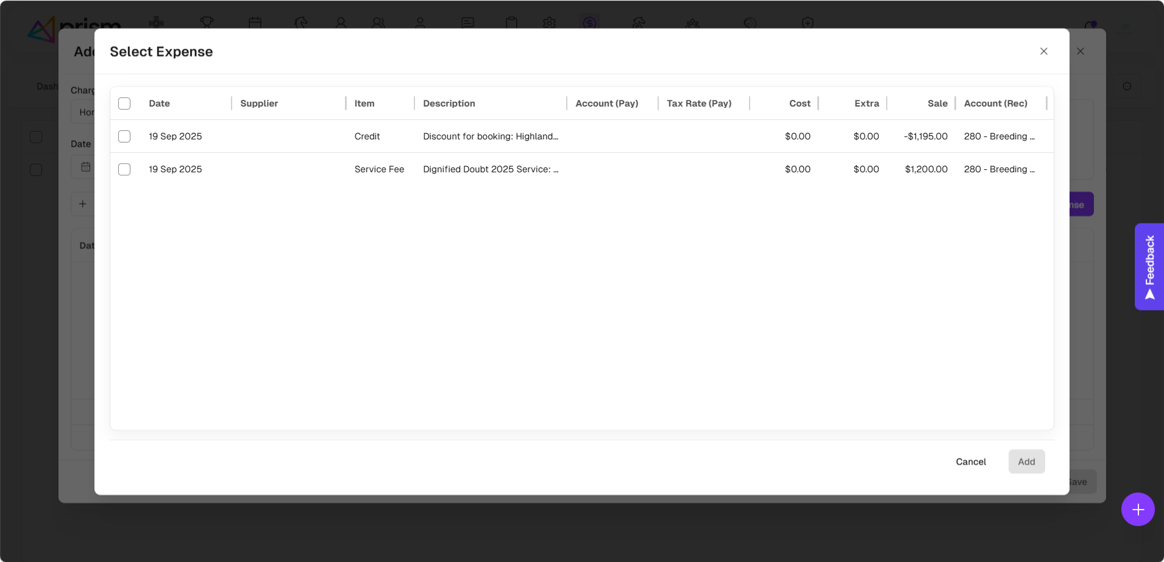The image size is (1164, 562).
Task: Close the Select Expense dialog
Action: click(x=1043, y=51)
